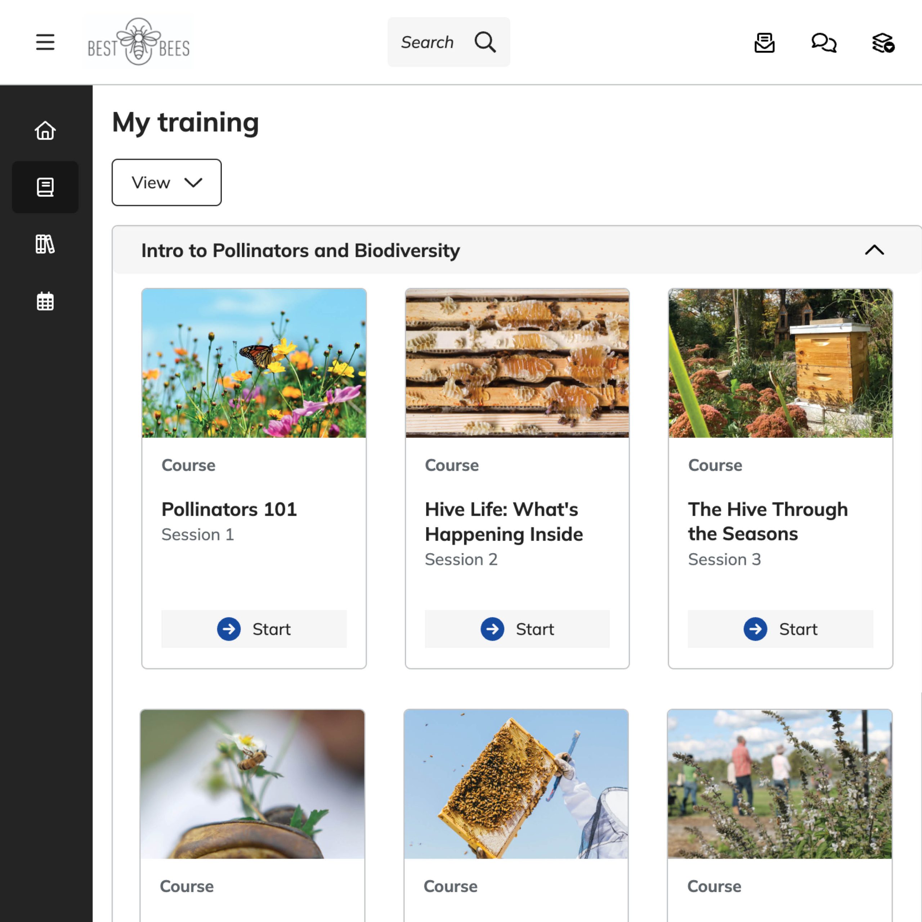This screenshot has width=922, height=922.
Task: Select My training book icon in sidebar
Action: [45, 187]
